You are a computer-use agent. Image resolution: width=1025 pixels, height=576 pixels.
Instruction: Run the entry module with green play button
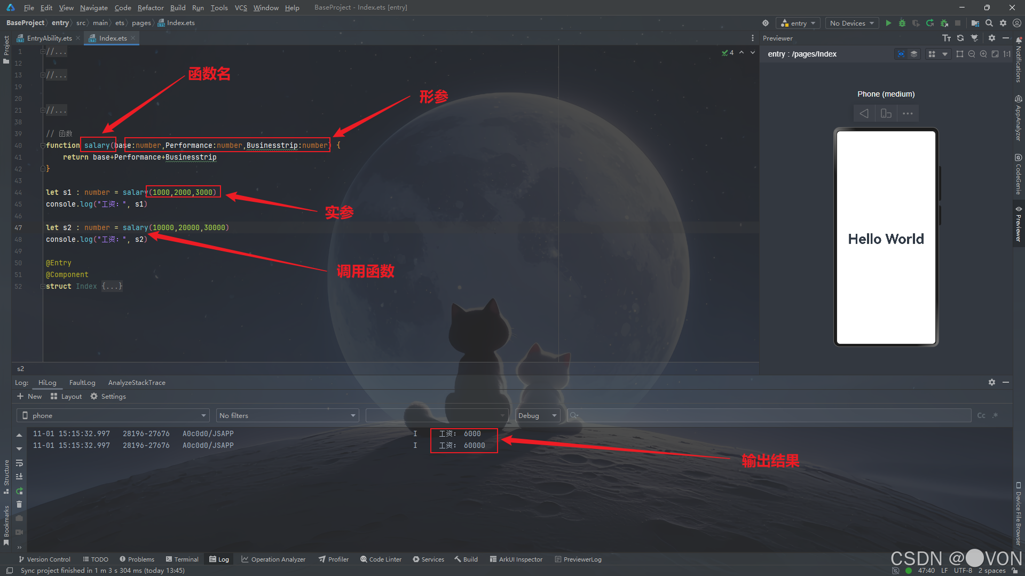pyautogui.click(x=888, y=23)
